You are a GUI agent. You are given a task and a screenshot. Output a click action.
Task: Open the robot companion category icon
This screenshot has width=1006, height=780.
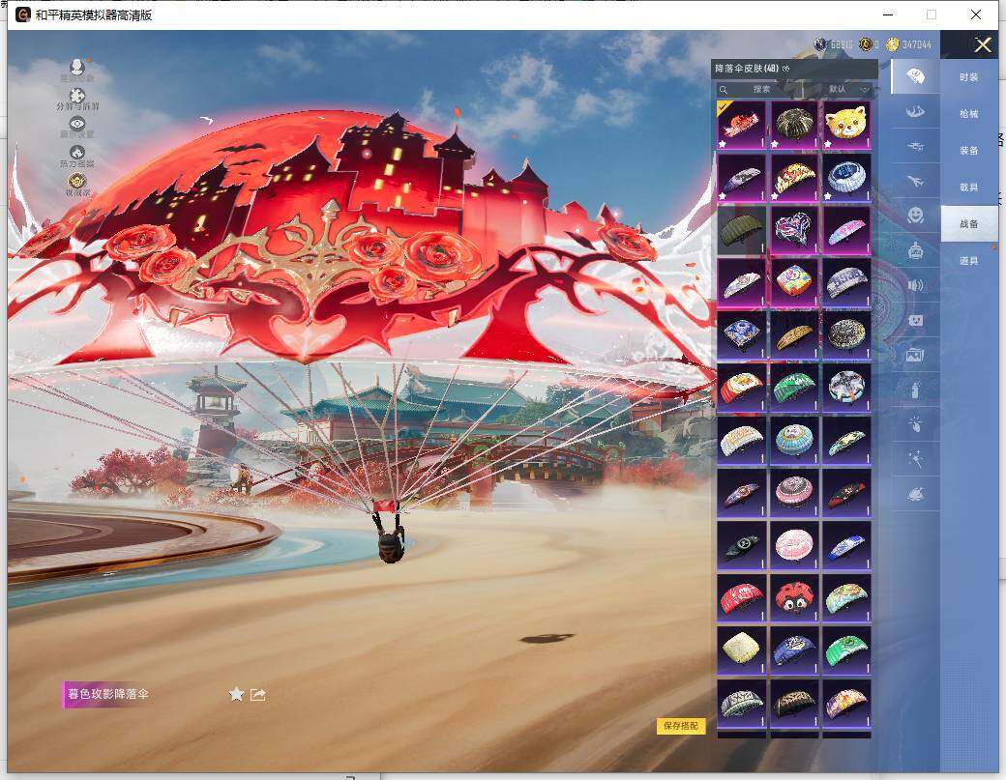click(x=915, y=250)
